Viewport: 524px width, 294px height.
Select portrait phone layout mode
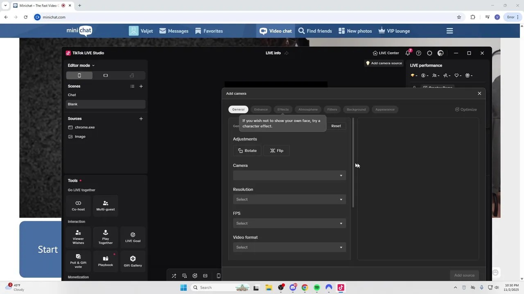point(79,76)
